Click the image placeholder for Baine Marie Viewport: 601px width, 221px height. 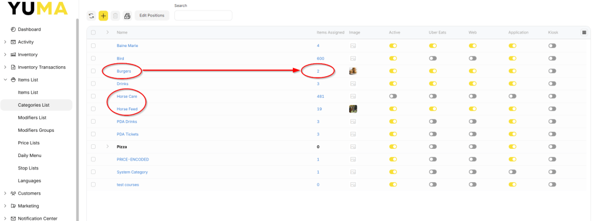[x=353, y=46]
